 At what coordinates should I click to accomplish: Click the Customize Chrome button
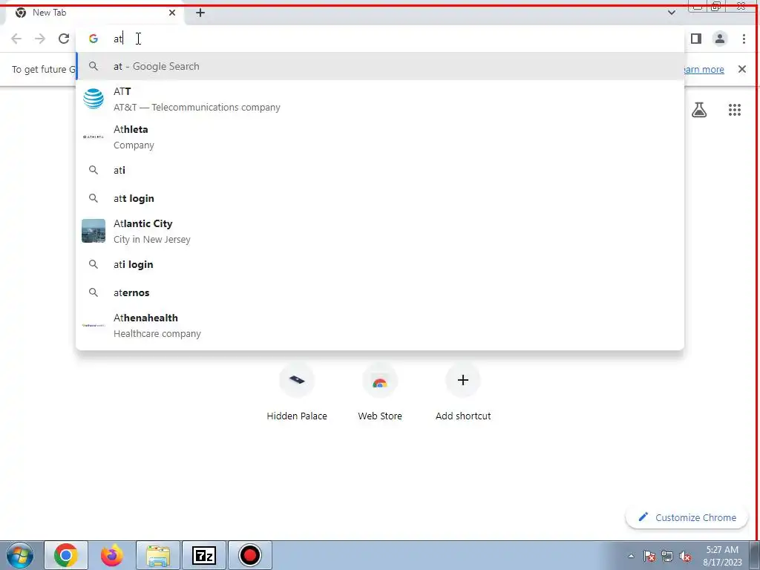[688, 517]
